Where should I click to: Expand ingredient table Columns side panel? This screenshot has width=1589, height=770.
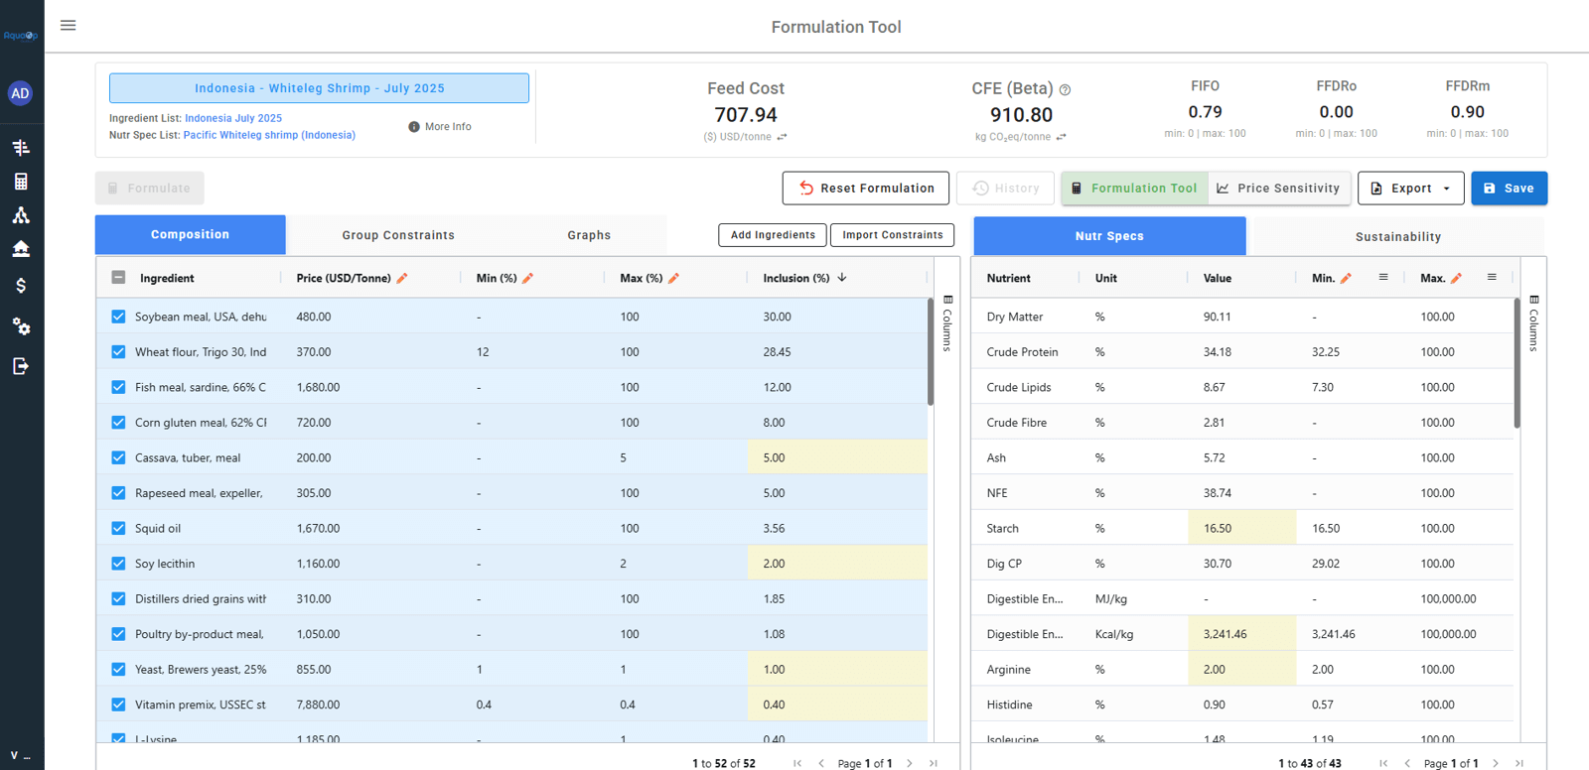coord(947,322)
